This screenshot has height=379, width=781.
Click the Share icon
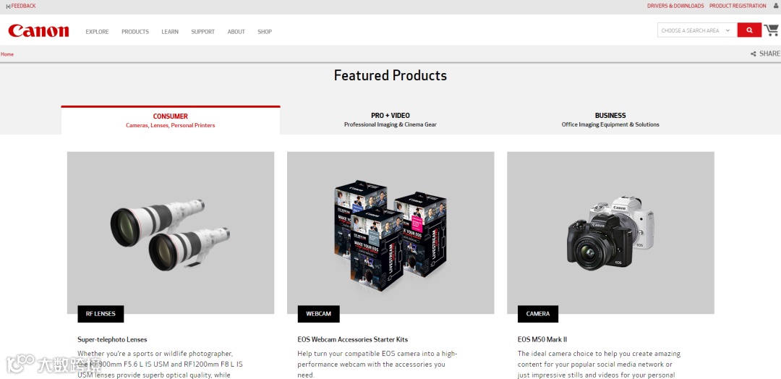[766, 54]
